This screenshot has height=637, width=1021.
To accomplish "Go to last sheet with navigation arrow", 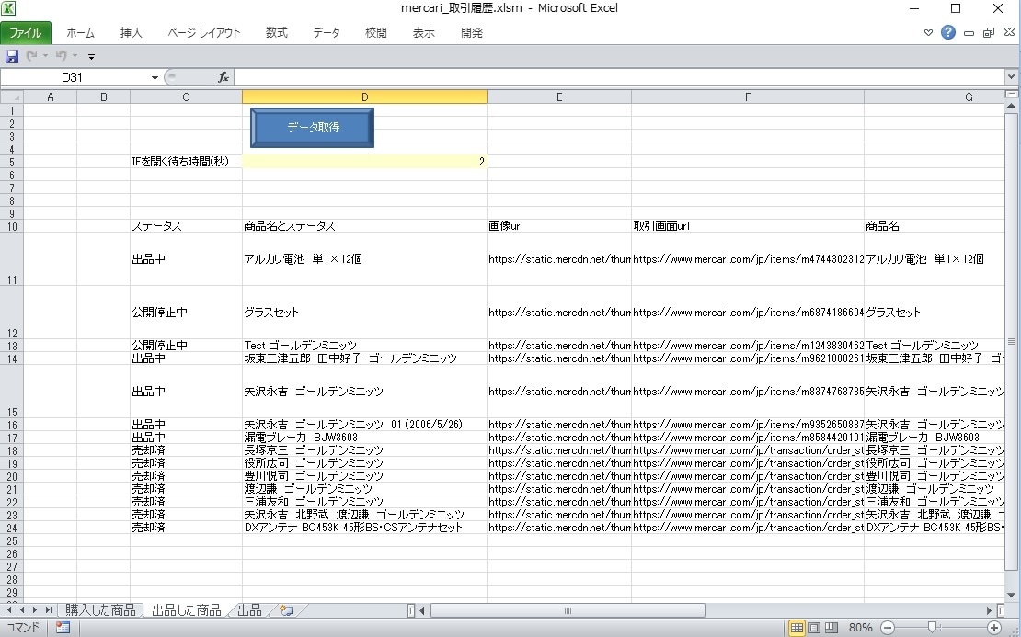I will coord(48,609).
